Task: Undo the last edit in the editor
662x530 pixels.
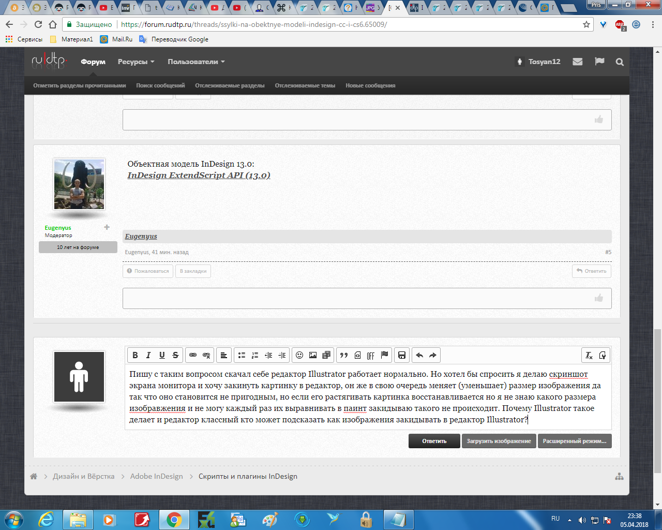Action: pyautogui.click(x=419, y=355)
